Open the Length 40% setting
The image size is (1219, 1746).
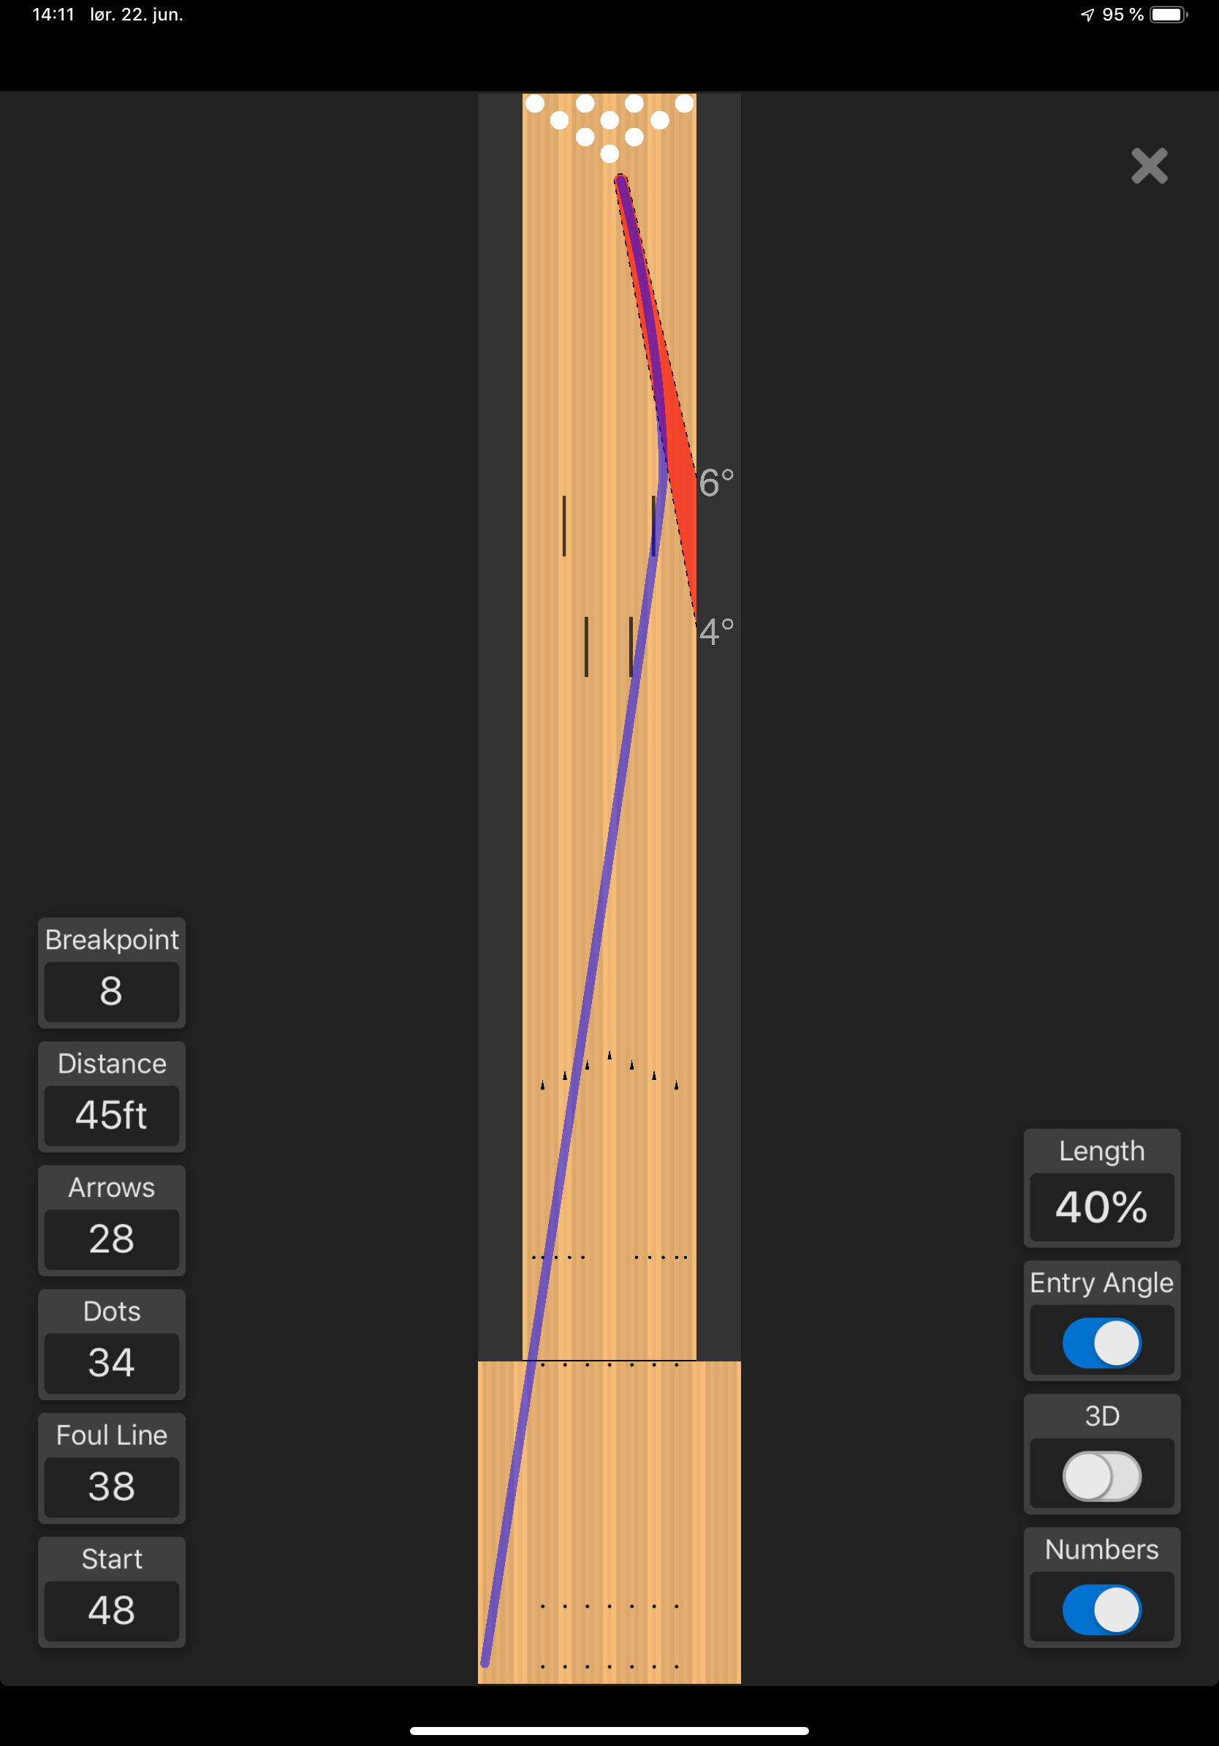point(1101,1207)
